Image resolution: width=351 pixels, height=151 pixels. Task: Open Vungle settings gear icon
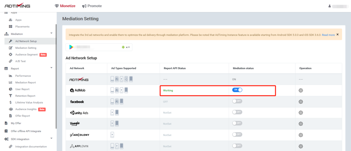click(301, 124)
